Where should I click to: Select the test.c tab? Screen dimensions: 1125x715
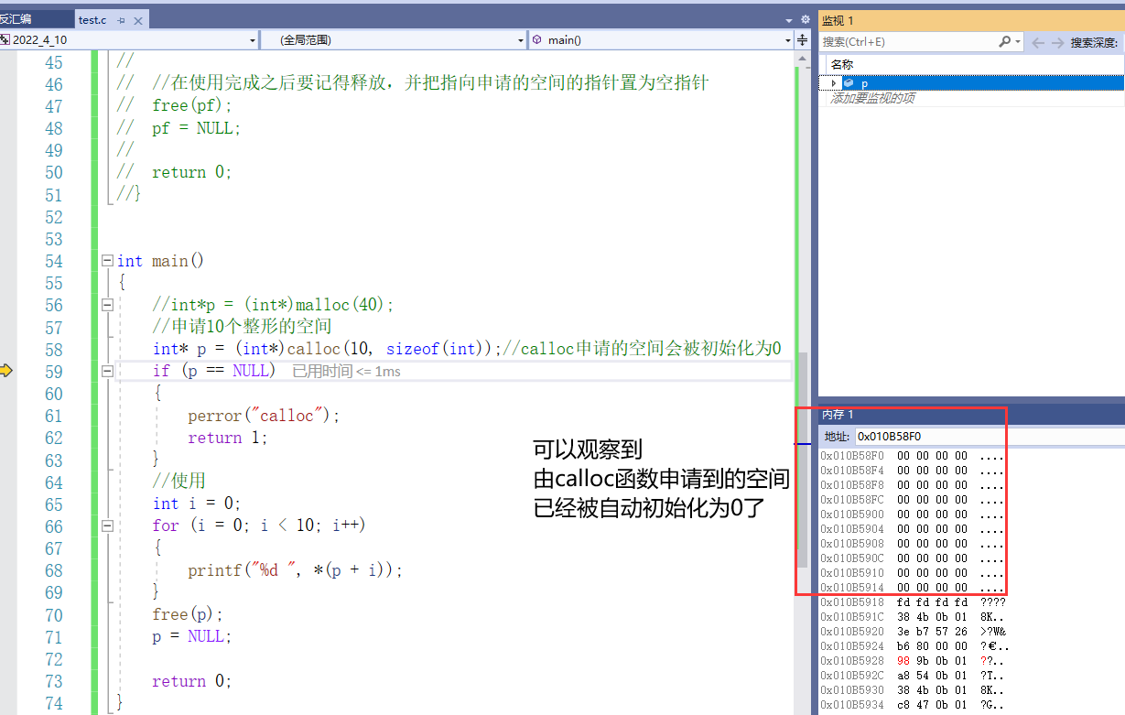92,18
